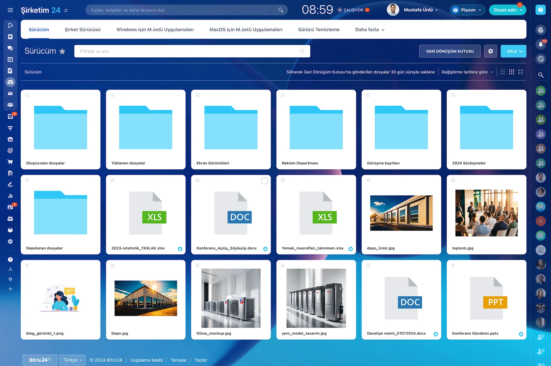
Task: Open notifications via the bell icon
Action: [541, 44]
